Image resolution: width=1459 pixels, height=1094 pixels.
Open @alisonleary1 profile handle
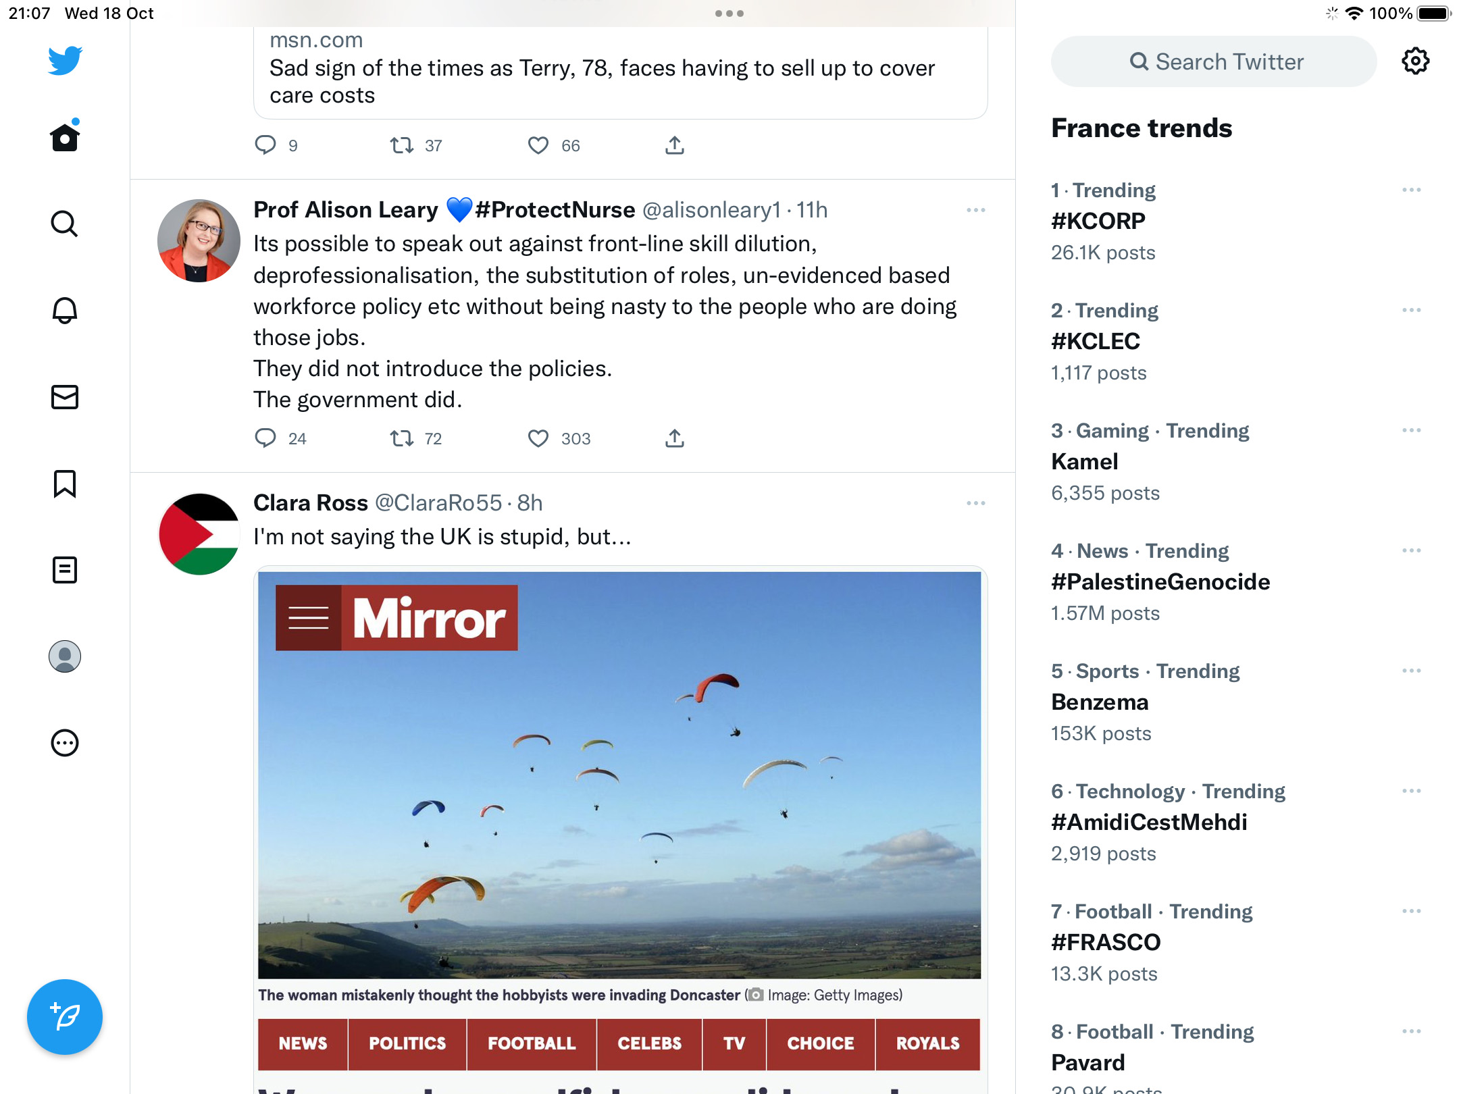[x=711, y=210]
